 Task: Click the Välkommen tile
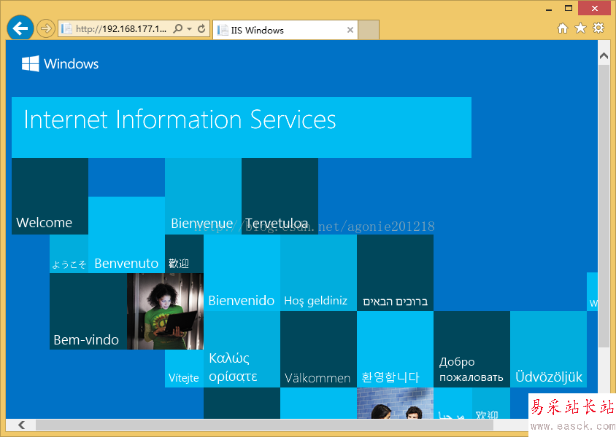point(319,349)
